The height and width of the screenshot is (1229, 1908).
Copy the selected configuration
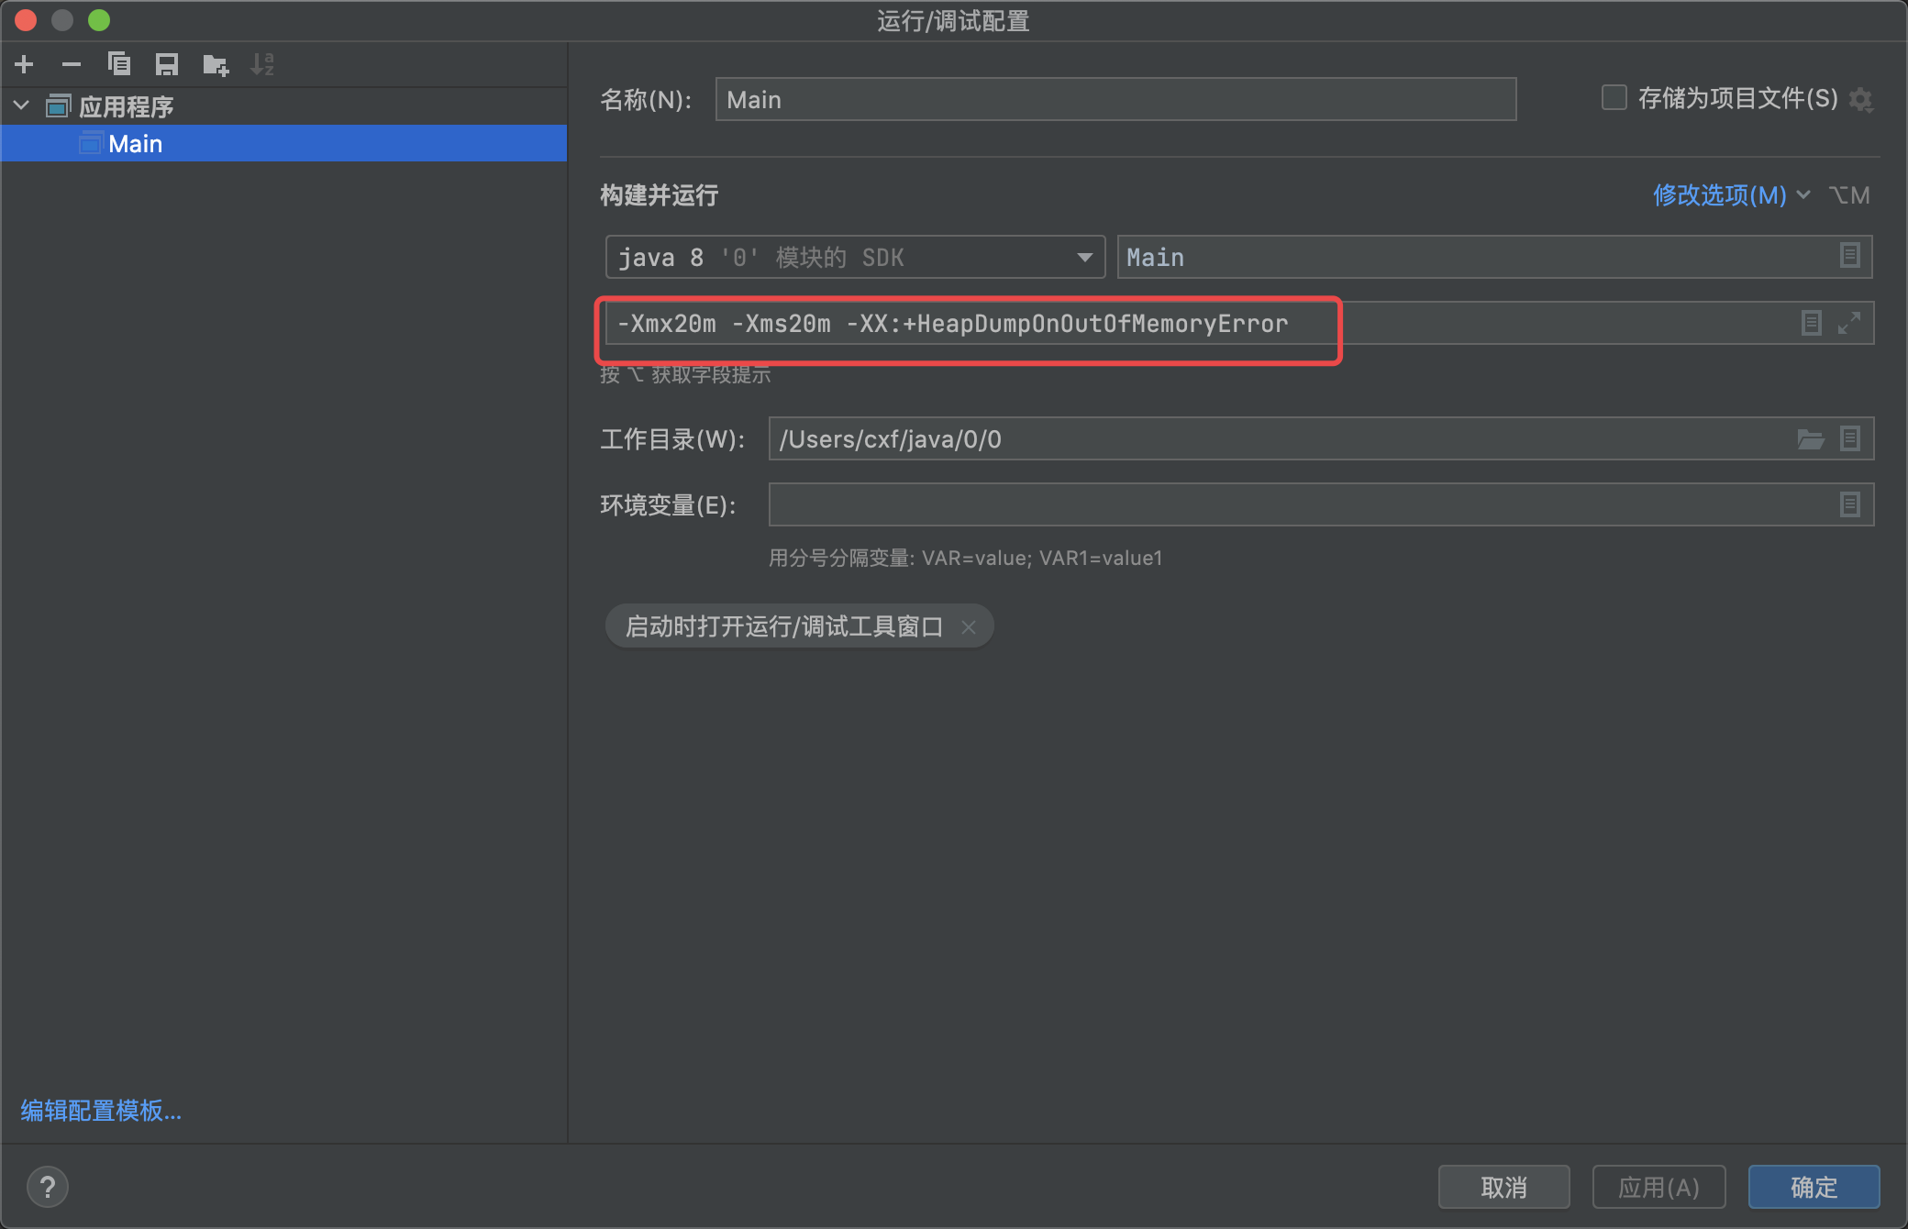[119, 64]
